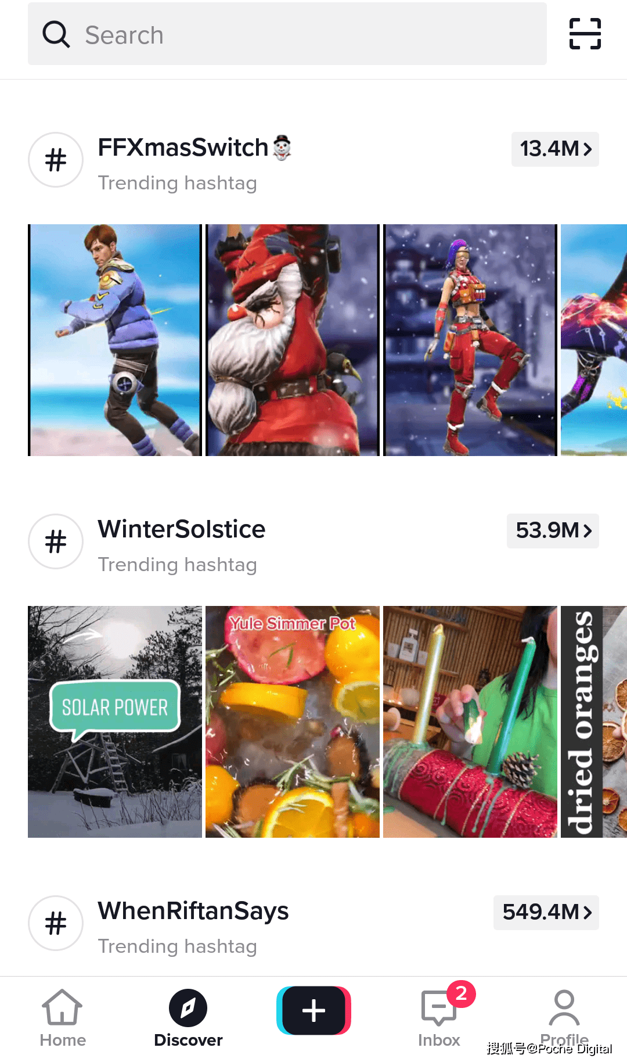Expand FFXmasSwitch 13.4M views chevron
The width and height of the screenshot is (627, 1062).
click(x=555, y=149)
